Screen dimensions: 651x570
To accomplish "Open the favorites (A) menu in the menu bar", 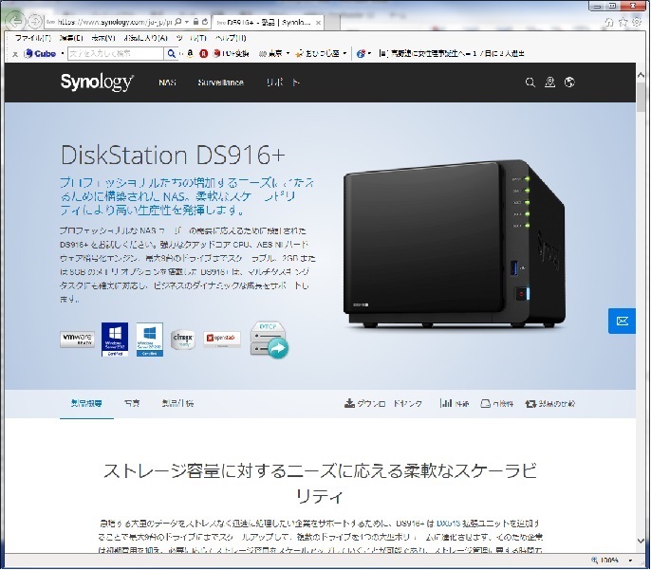I will [x=146, y=38].
